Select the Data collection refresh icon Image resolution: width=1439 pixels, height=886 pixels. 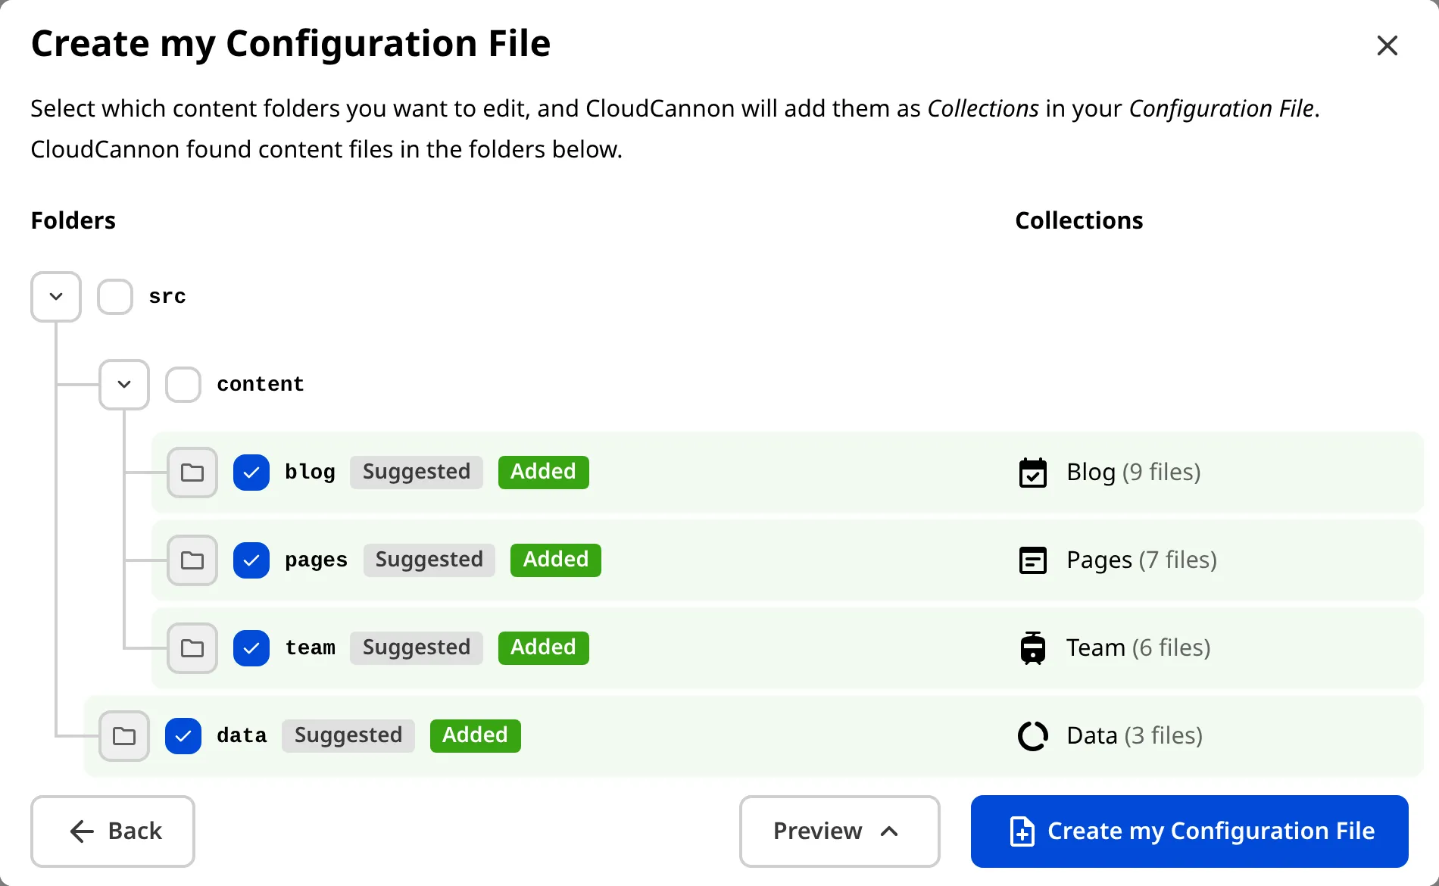pos(1033,735)
